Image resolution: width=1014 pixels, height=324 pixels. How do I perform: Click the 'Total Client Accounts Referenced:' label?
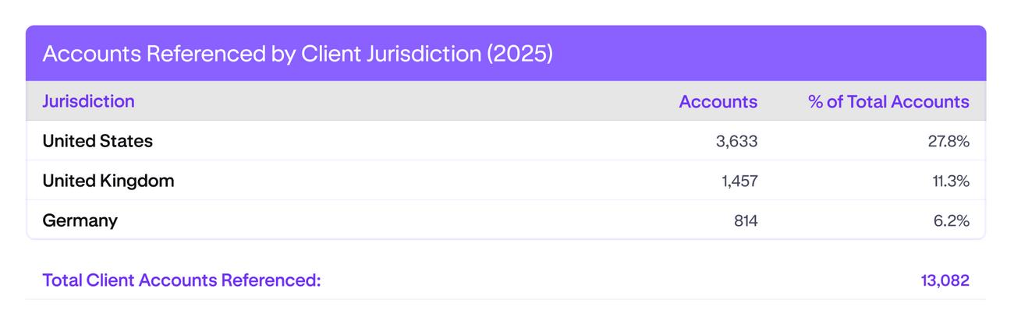coord(182,280)
